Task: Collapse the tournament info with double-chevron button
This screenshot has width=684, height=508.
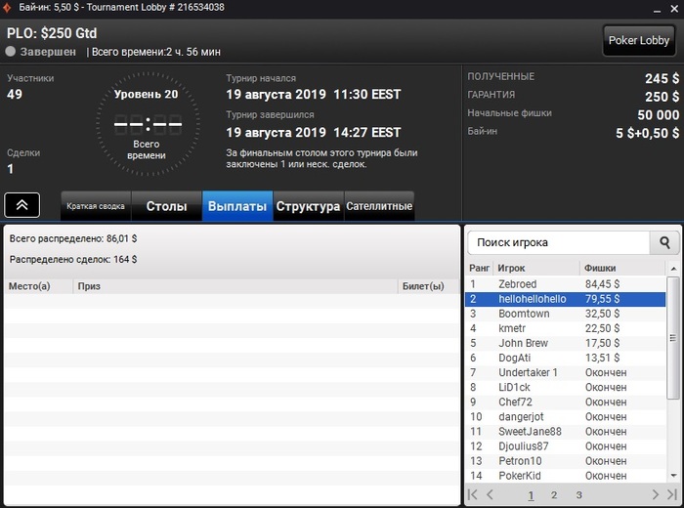Action: [x=22, y=205]
